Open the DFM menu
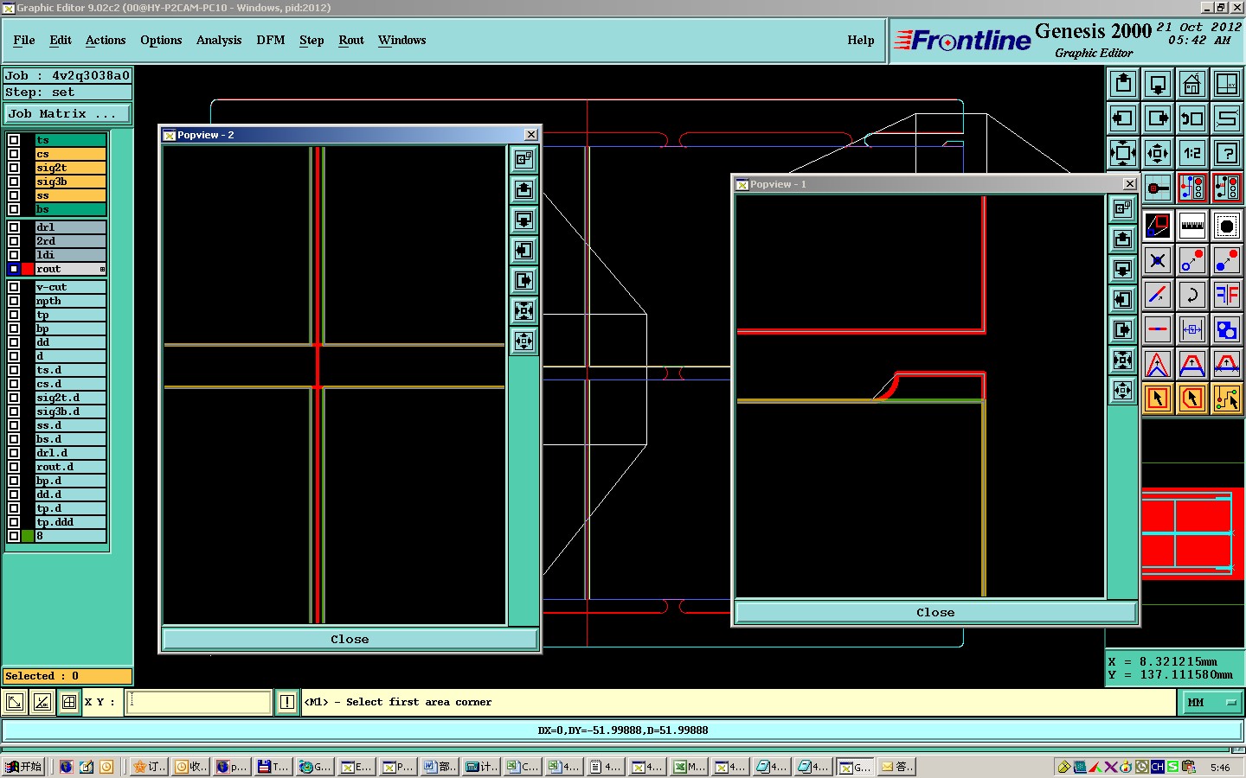1246x778 pixels. (x=271, y=40)
